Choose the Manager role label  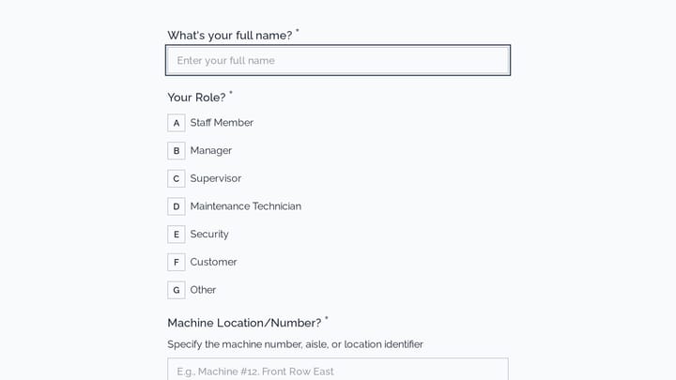tap(211, 151)
